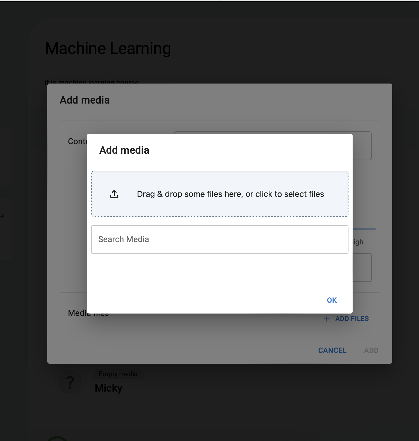Click ADD FILES in the background dialog

(352, 319)
